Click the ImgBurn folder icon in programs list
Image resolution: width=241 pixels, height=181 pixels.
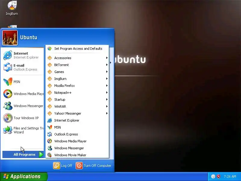click(x=50, y=79)
